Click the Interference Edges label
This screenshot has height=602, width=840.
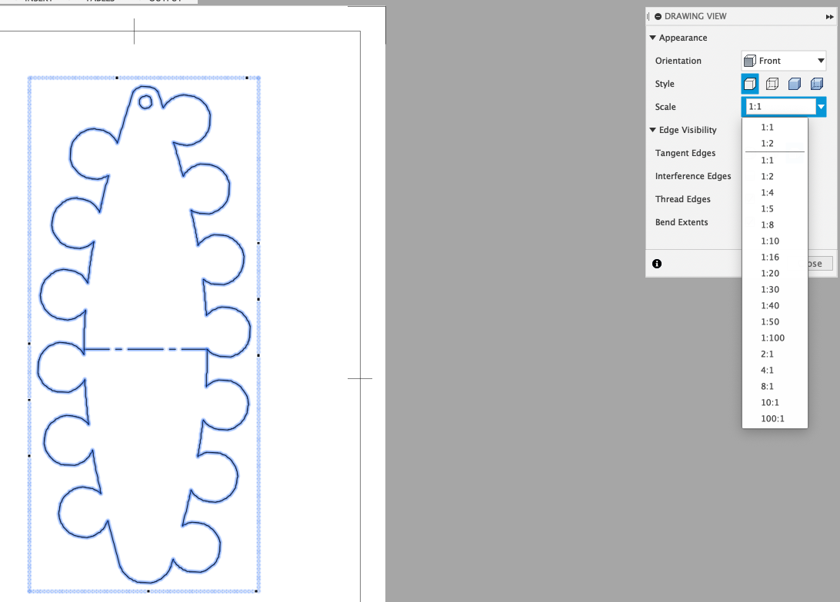pyautogui.click(x=692, y=175)
